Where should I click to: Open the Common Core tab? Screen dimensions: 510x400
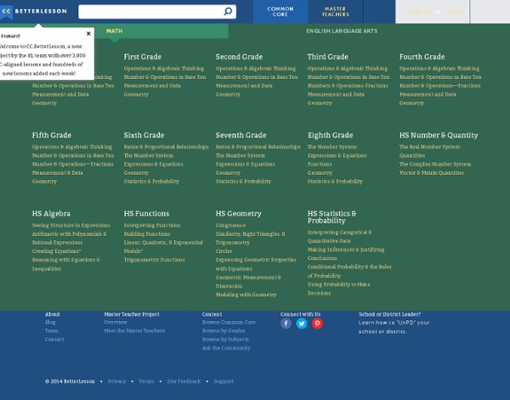coord(280,12)
